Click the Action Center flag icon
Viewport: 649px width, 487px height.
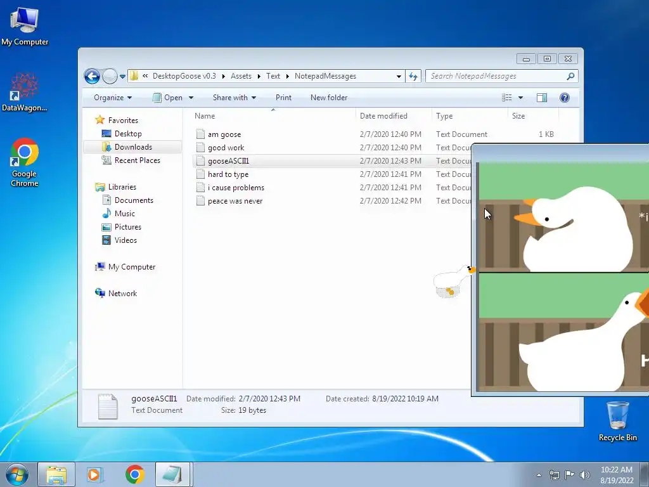[570, 475]
